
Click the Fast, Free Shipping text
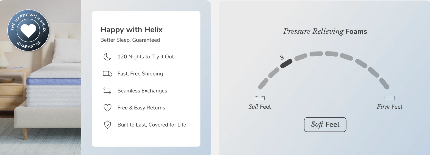point(140,74)
